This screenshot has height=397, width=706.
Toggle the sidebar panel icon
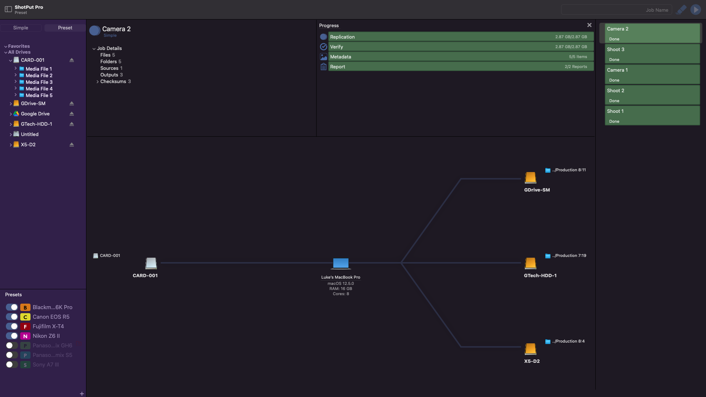point(8,9)
